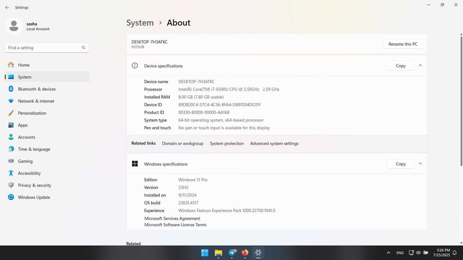
Task: Click the search magnifier icon
Action: [x=83, y=48]
